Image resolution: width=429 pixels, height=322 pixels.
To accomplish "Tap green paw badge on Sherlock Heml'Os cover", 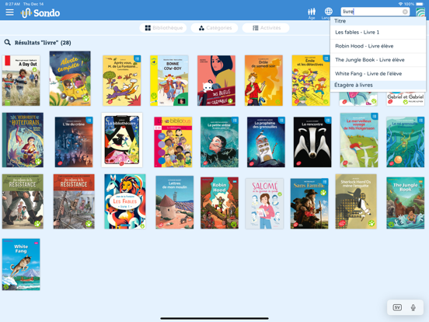I will click(371, 223).
